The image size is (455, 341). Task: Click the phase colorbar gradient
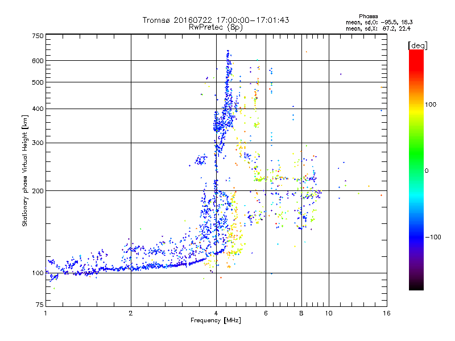pyautogui.click(x=416, y=169)
